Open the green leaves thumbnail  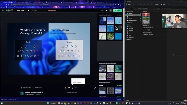(110, 36)
